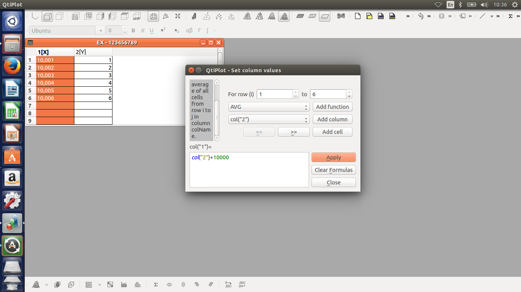Toggle underline text formatting
The width and height of the screenshot is (521, 292).
[x=151, y=30]
